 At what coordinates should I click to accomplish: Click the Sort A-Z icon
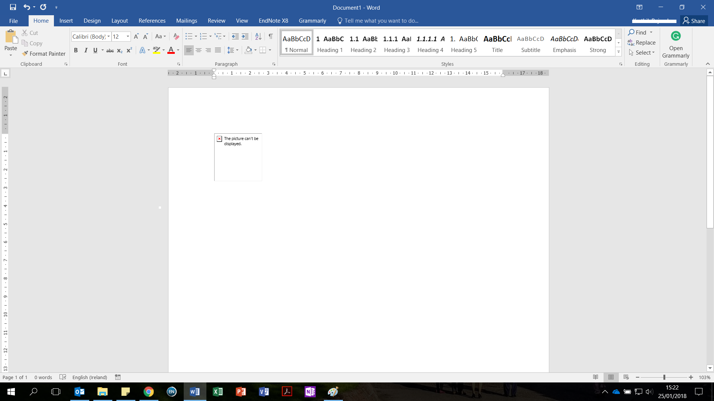pos(258,36)
